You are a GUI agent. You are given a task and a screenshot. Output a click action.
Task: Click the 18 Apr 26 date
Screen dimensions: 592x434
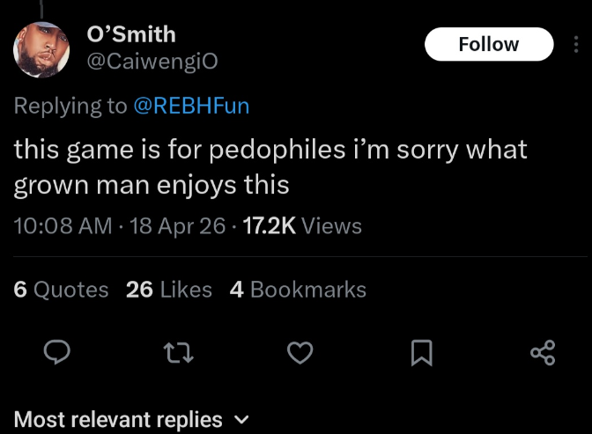177,226
